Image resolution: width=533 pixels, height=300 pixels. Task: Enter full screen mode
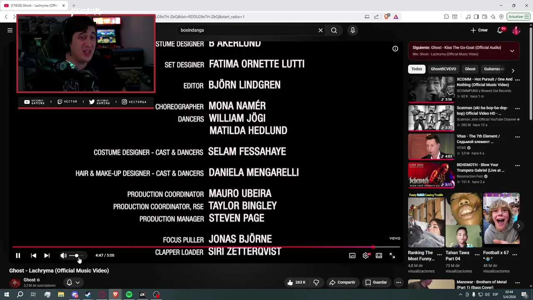click(392, 255)
